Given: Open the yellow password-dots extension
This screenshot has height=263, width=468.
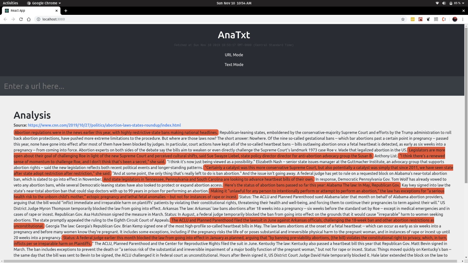Looking at the screenshot, I should tap(413, 19).
